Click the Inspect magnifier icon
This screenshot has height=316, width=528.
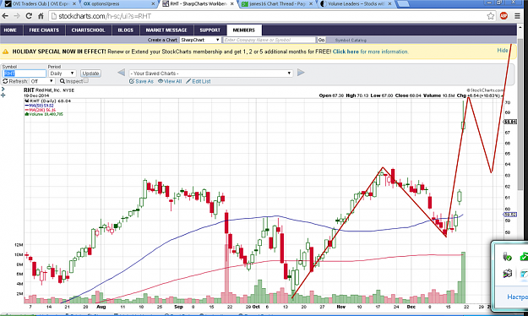click(63, 81)
